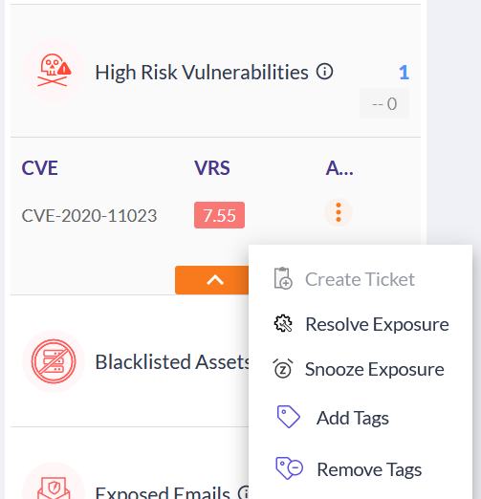The width and height of the screenshot is (481, 499).
Task: Collapse the vulnerabilities list with orange chevron
Action: tap(212, 280)
